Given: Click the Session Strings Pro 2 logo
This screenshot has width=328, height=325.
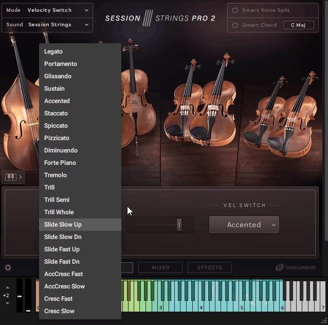Looking at the screenshot, I should [x=160, y=18].
